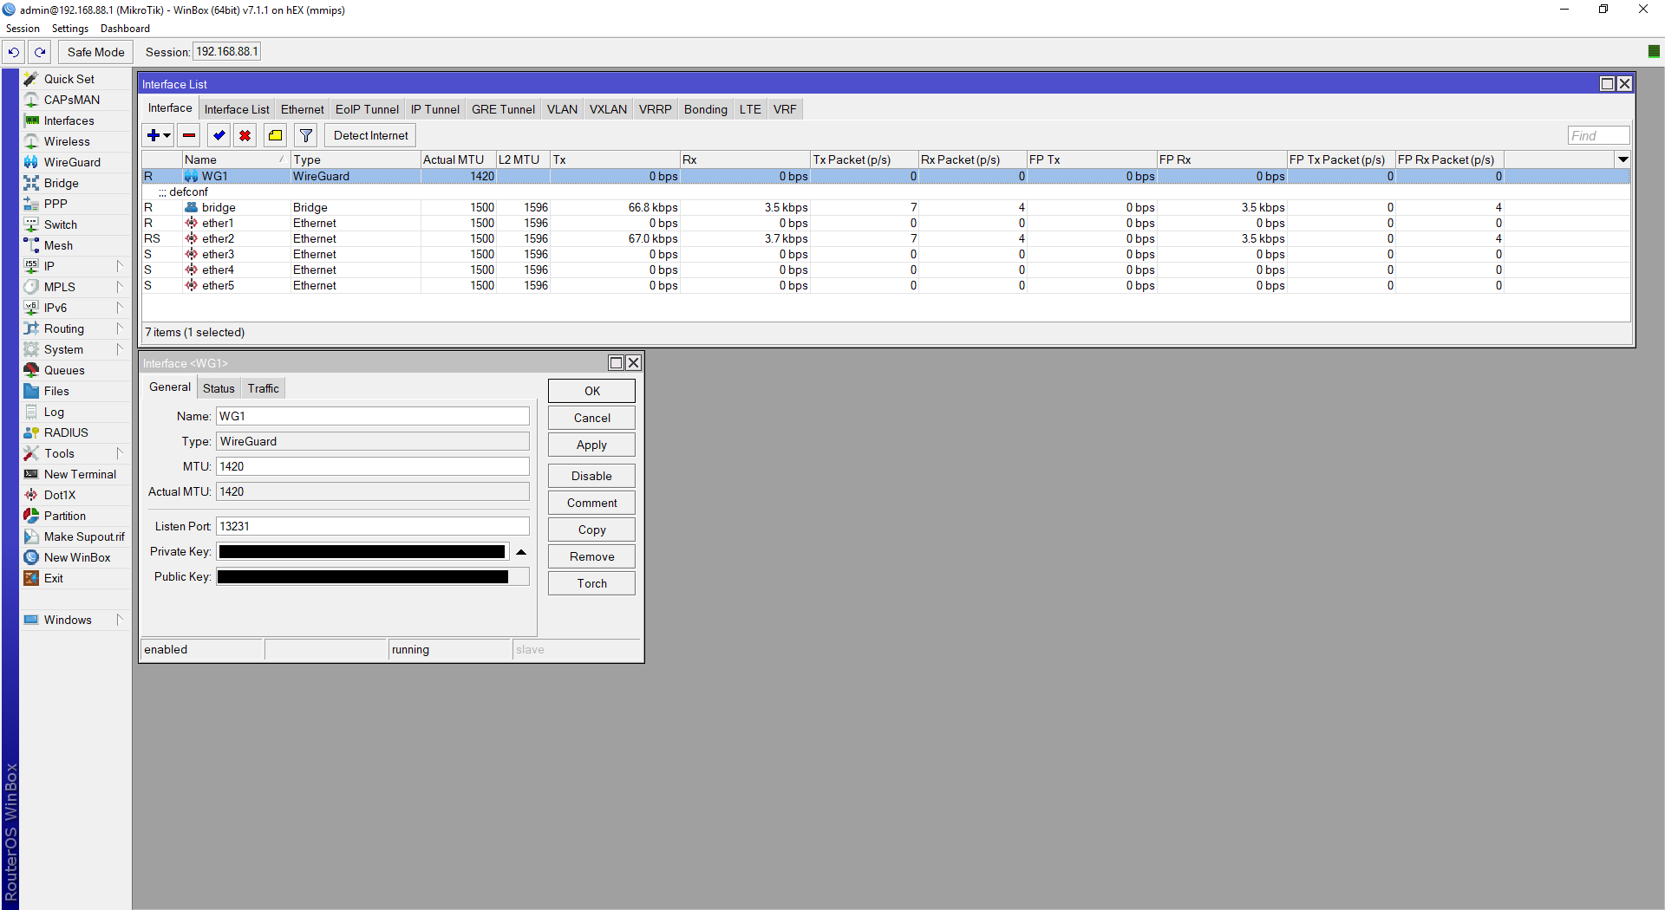Switch to the GRE Tunnel tab
This screenshot has height=910, width=1665.
click(x=503, y=109)
